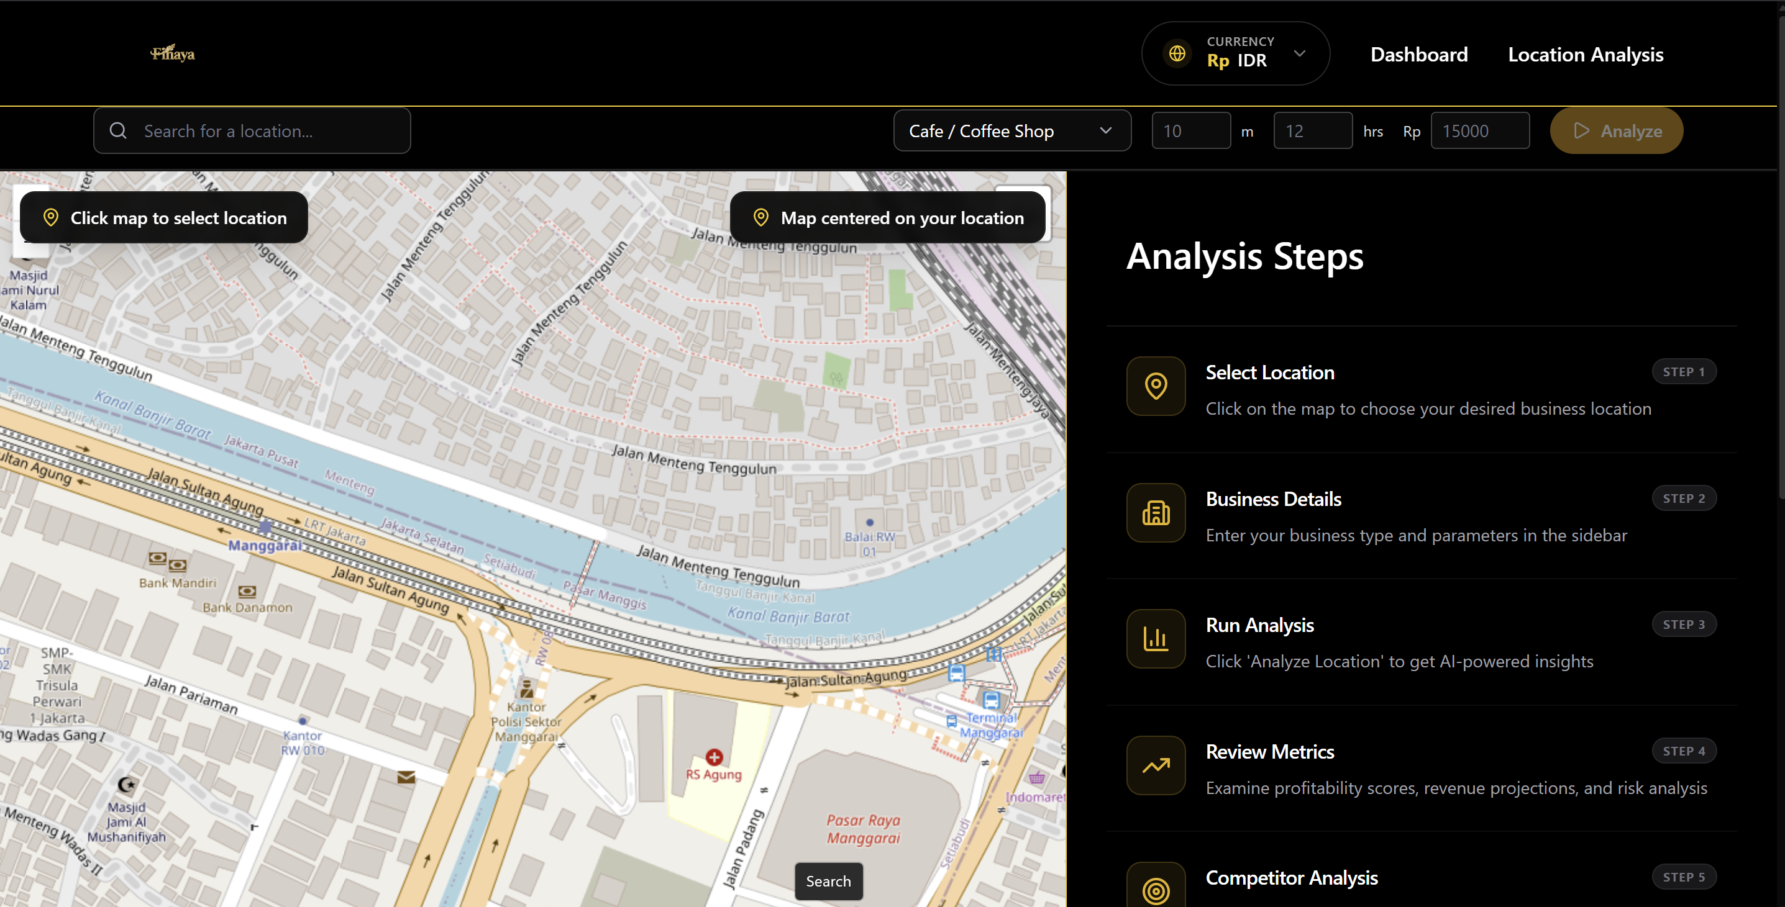Click the Business Details building icon
The height and width of the screenshot is (907, 1785).
1155,513
